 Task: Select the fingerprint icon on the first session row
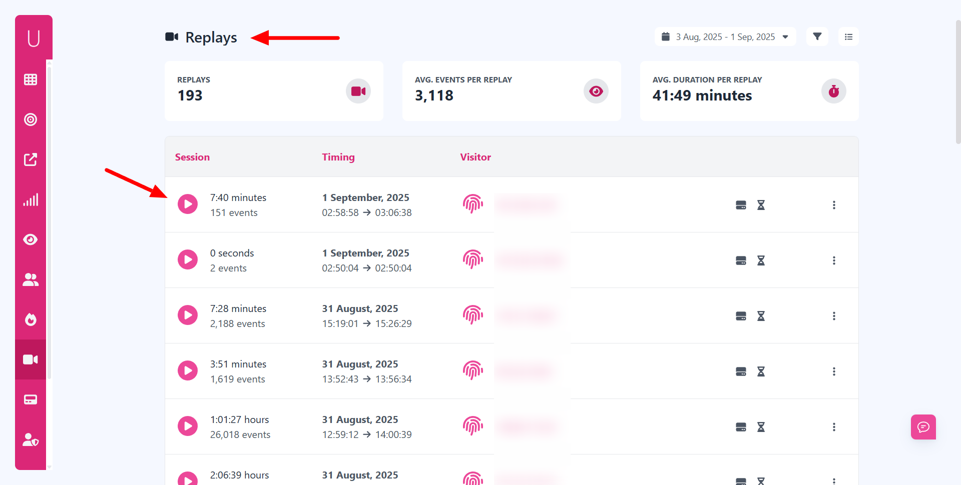(472, 204)
